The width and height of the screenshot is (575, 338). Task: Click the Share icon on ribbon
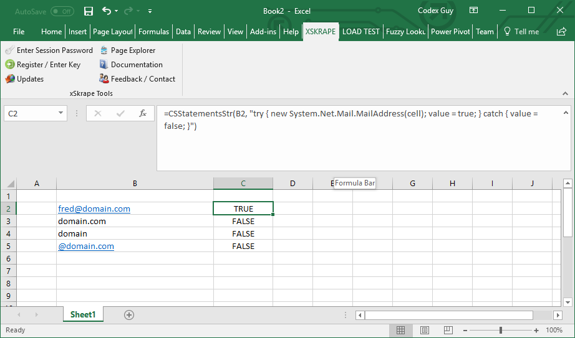tap(561, 32)
